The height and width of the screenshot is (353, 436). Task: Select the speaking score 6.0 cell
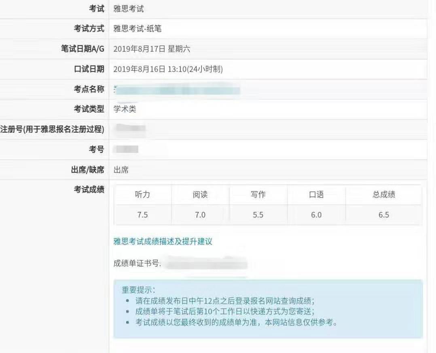click(x=316, y=215)
